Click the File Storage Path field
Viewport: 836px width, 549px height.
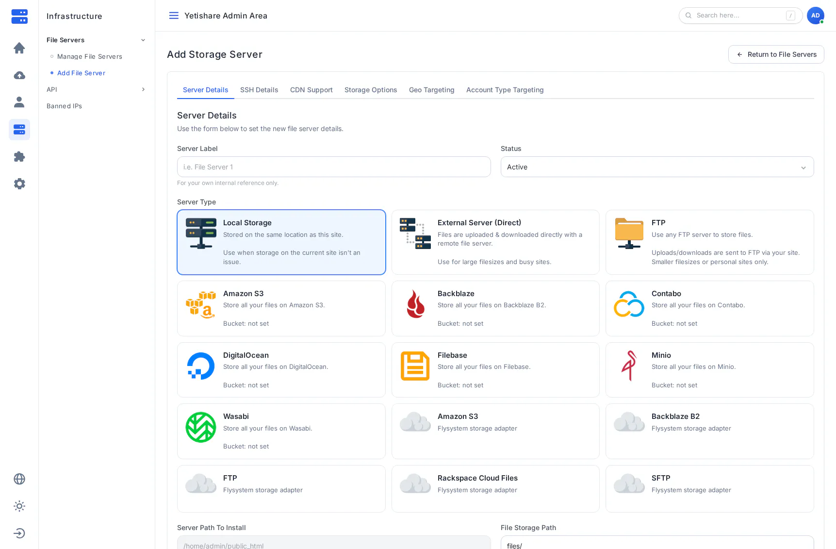coord(657,543)
